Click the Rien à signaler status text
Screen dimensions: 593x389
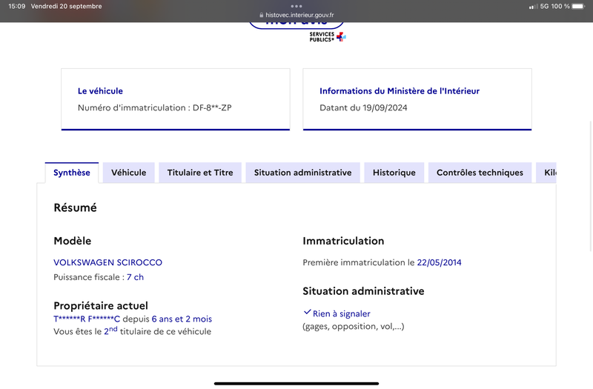[342, 313]
